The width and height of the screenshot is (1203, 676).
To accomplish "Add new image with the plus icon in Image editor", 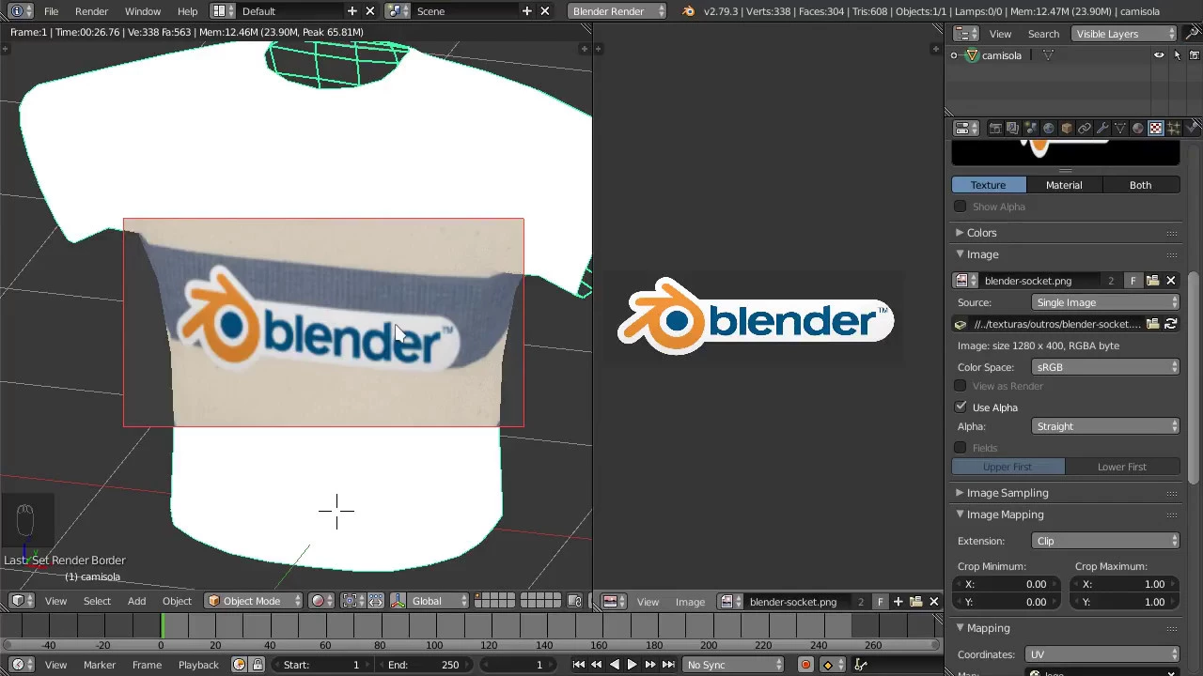I will (x=898, y=602).
